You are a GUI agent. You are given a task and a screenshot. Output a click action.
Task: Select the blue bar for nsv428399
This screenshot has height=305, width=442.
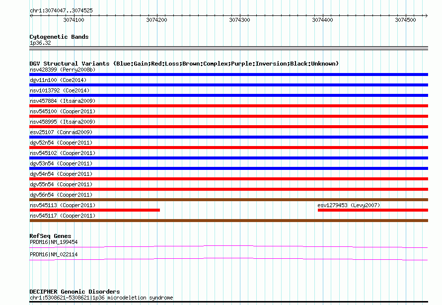click(x=228, y=75)
